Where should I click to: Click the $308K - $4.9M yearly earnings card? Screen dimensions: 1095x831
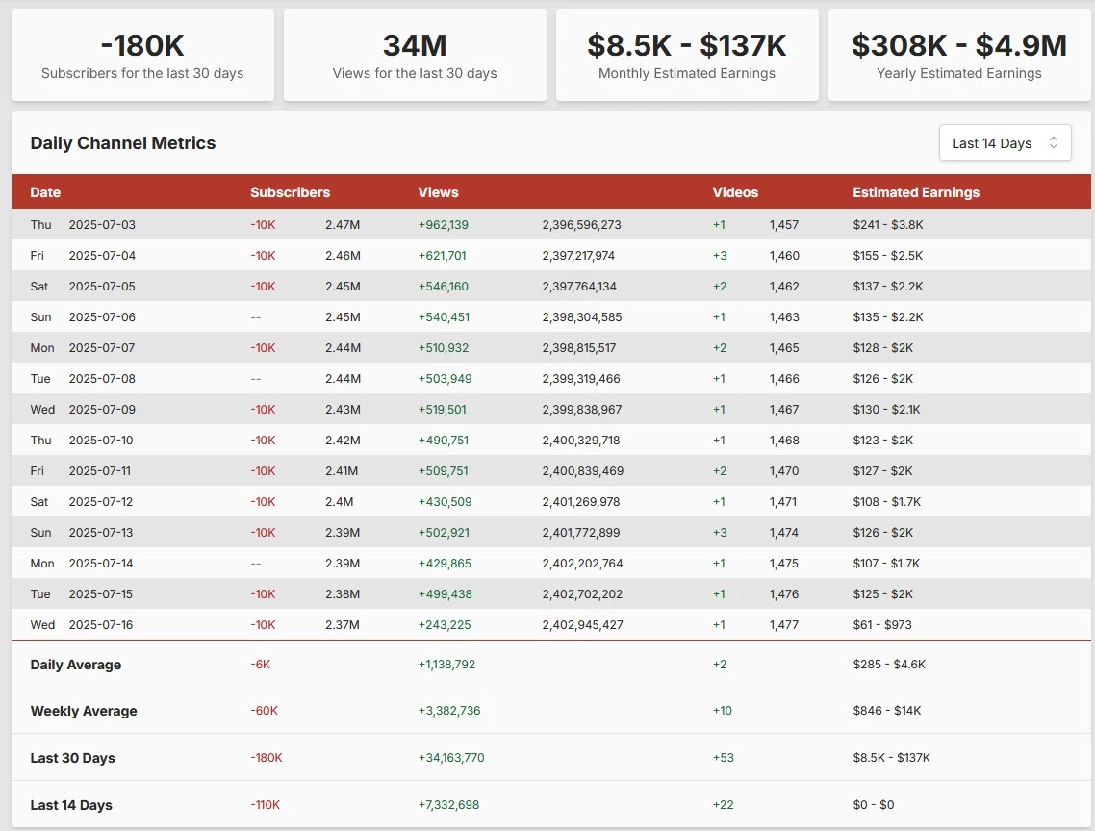[x=959, y=55]
